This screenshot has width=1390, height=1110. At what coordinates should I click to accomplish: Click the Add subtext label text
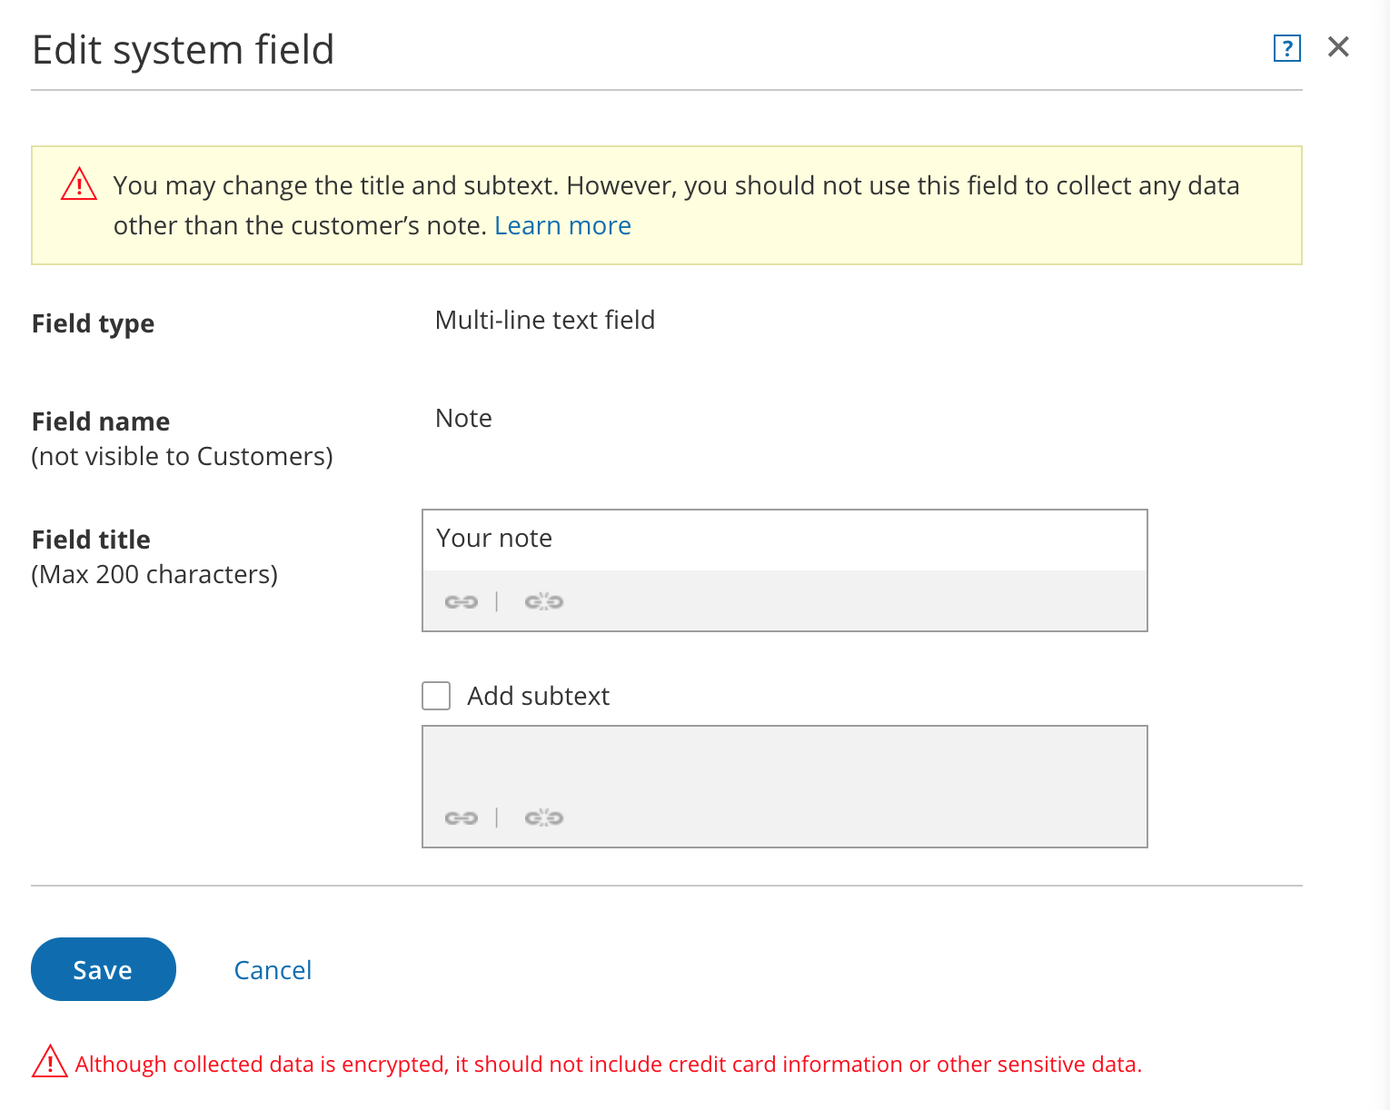pyautogui.click(x=538, y=696)
